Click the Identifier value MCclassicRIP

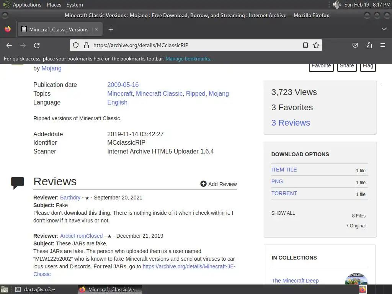pyautogui.click(x=126, y=142)
